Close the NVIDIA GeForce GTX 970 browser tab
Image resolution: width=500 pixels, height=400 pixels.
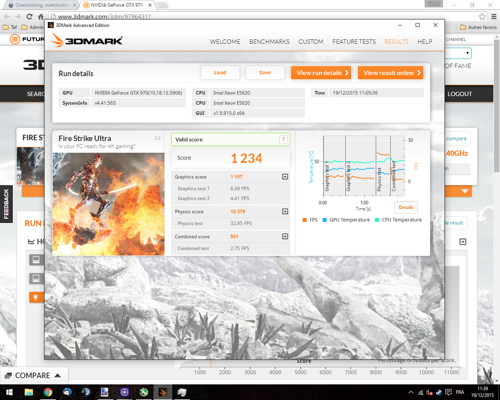[150, 5]
